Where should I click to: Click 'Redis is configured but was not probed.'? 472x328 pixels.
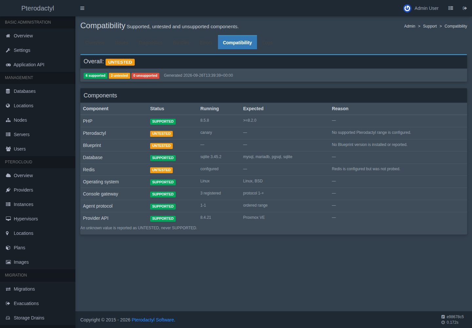(x=366, y=169)
